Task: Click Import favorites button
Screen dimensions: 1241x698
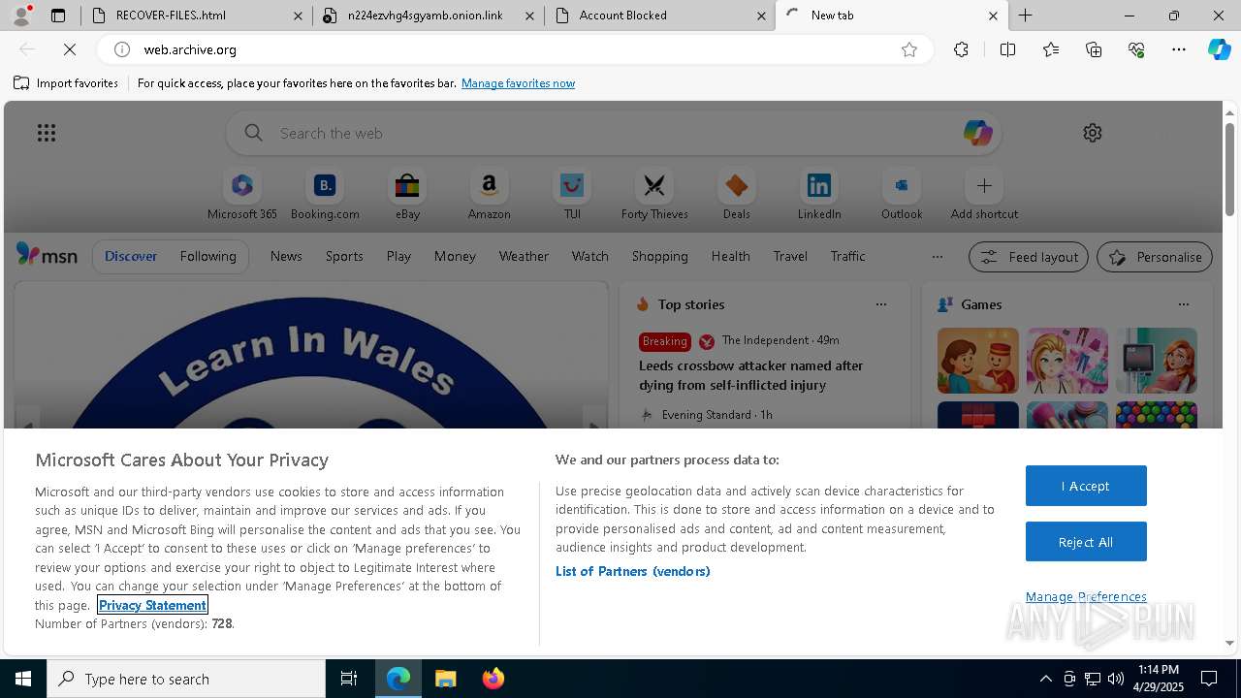Action: (66, 83)
